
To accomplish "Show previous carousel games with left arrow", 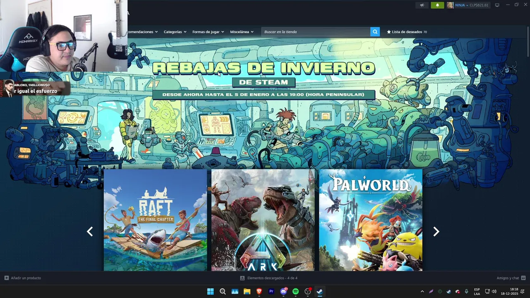I will point(90,232).
